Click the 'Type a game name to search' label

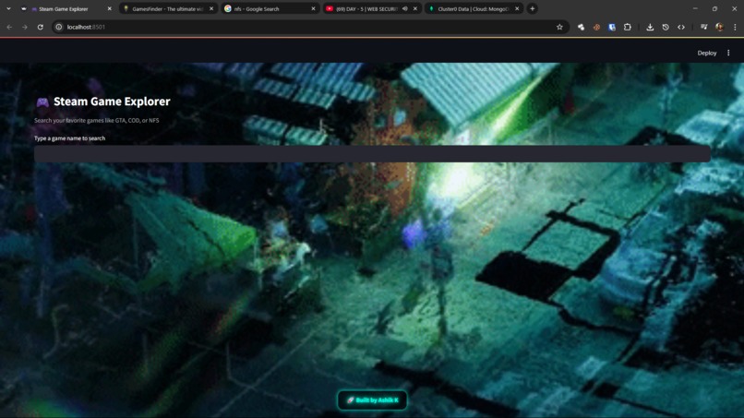[x=70, y=138]
